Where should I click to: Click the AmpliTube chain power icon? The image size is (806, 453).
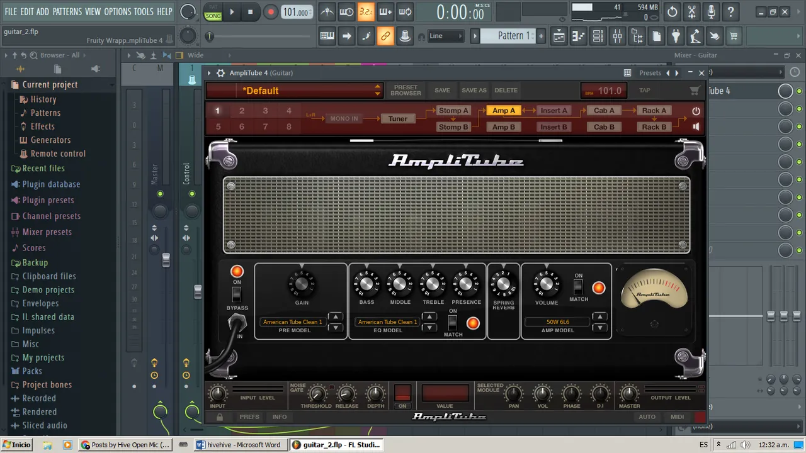(696, 111)
